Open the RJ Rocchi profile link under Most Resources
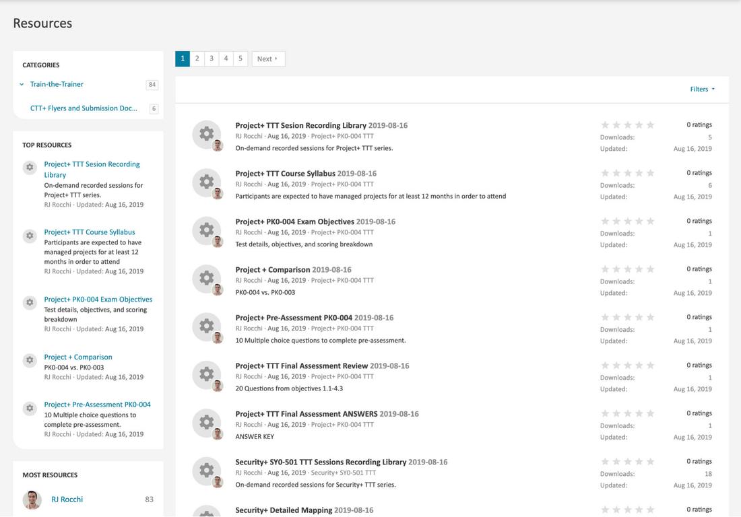The image size is (741, 517). 67,499
